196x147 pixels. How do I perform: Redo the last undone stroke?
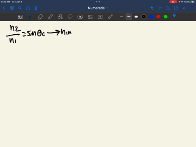tap(160, 8)
